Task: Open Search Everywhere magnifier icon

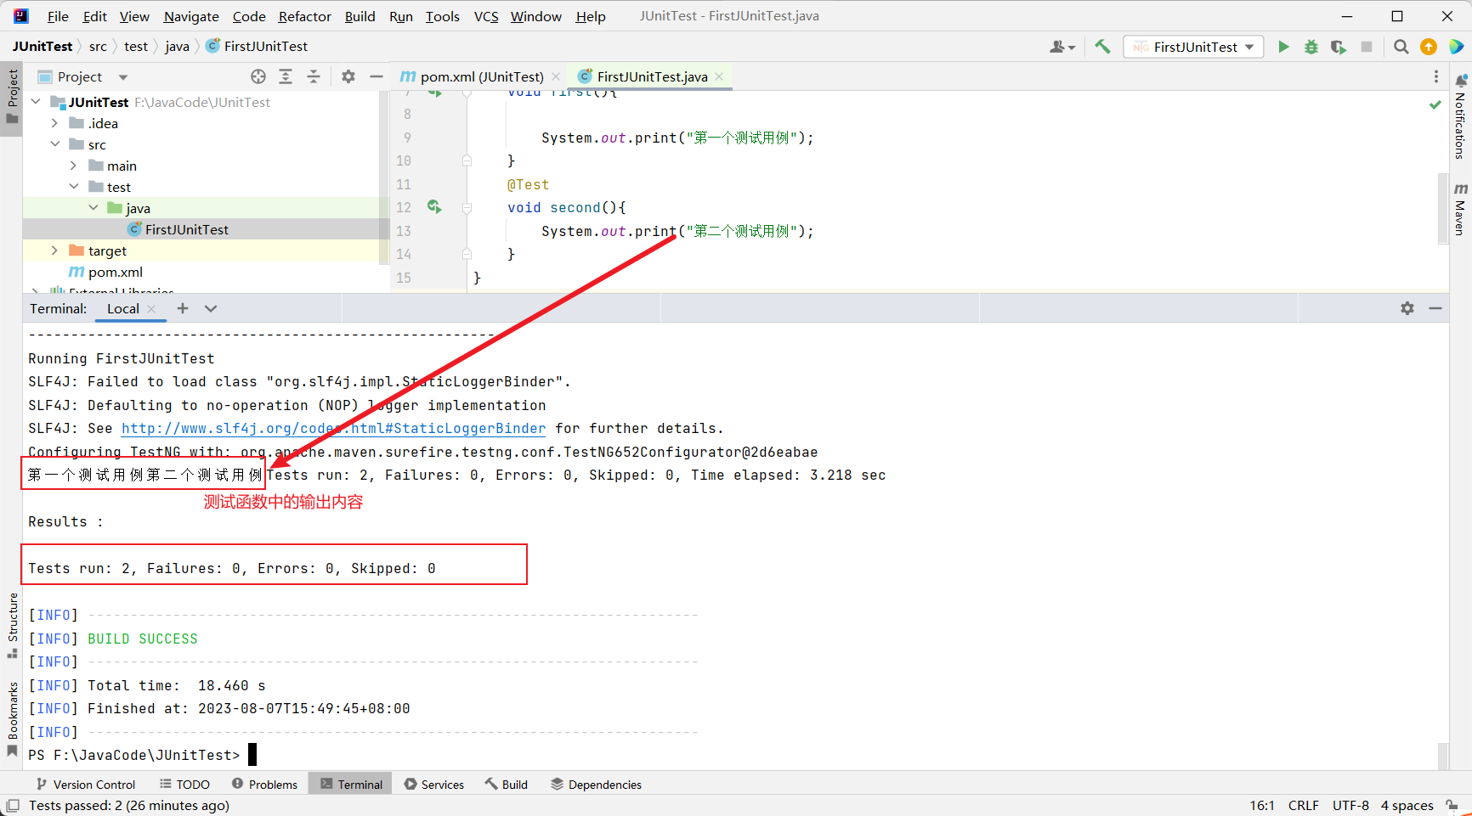Action: (1401, 47)
